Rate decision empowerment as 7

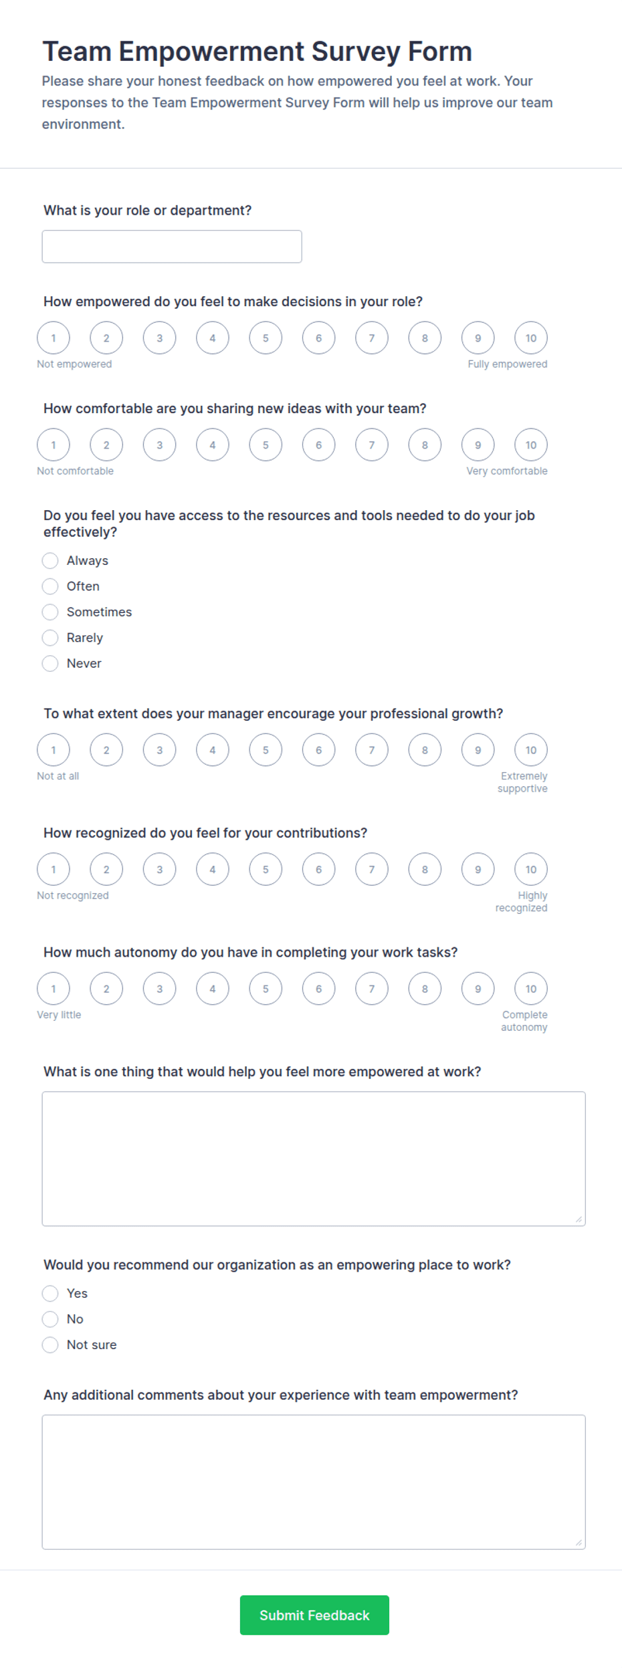click(372, 338)
